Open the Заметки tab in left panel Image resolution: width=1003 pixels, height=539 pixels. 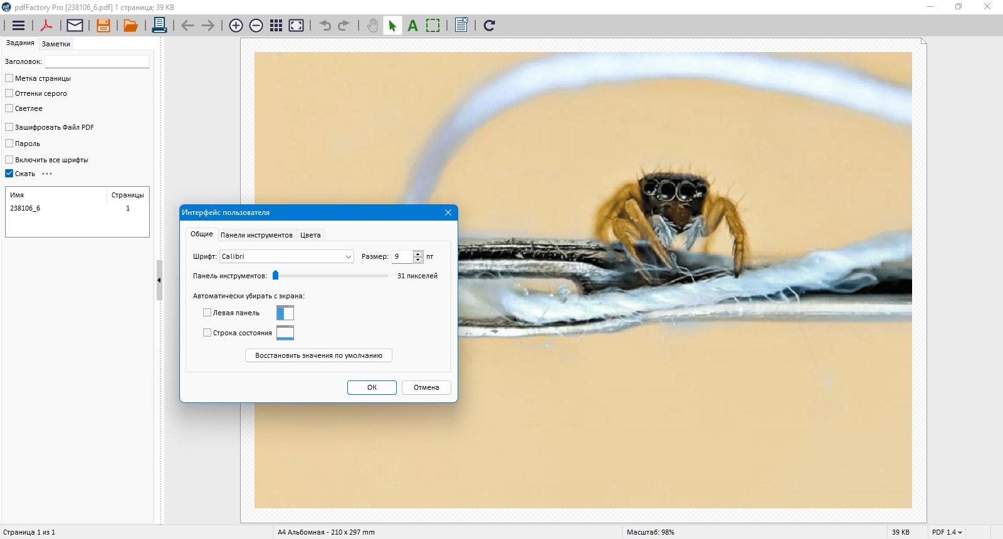coord(56,44)
